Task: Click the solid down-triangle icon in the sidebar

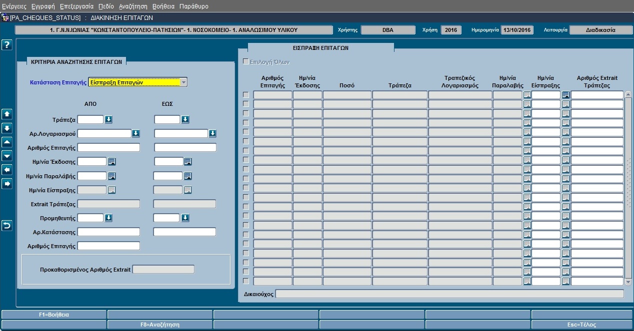Action: (x=7, y=156)
